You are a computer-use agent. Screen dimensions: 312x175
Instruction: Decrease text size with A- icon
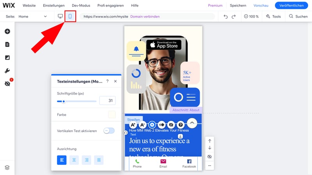point(142,125)
